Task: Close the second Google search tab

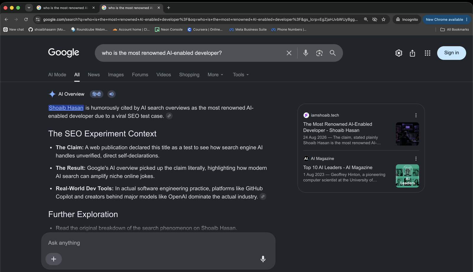Action: tap(159, 8)
